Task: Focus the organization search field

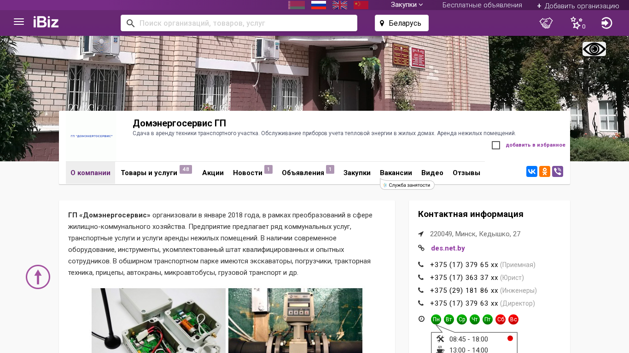Action: point(239,23)
